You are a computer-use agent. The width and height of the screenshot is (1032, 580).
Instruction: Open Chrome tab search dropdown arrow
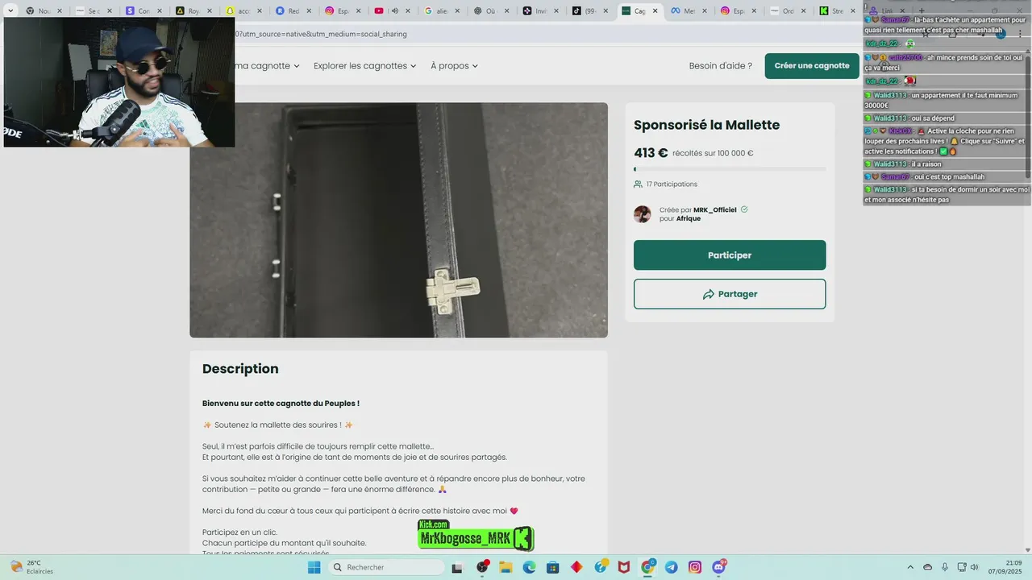pos(10,10)
